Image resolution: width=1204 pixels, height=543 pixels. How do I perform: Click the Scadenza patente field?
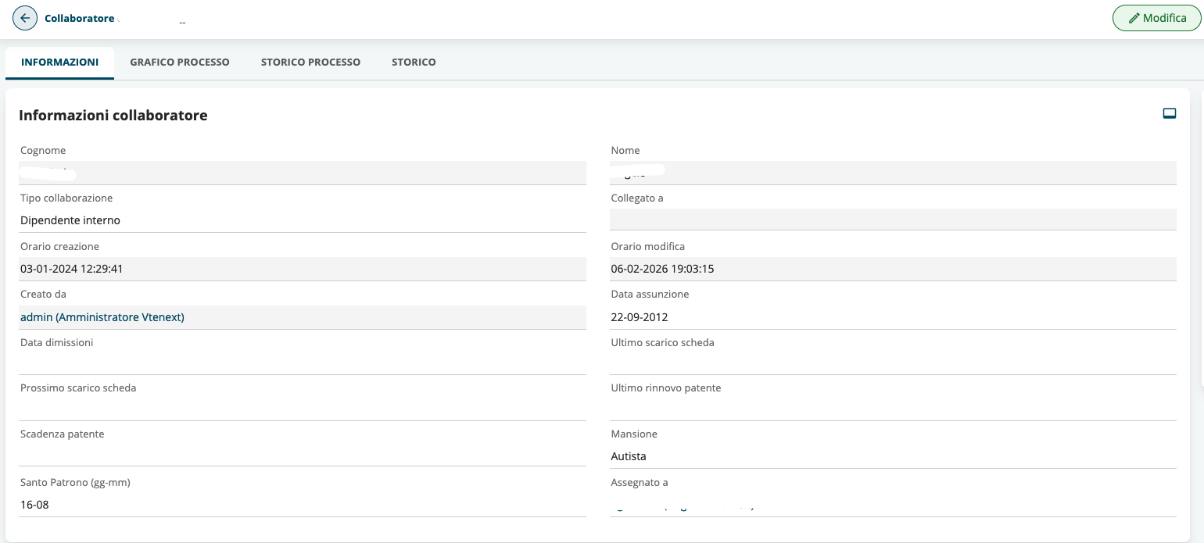click(x=303, y=455)
